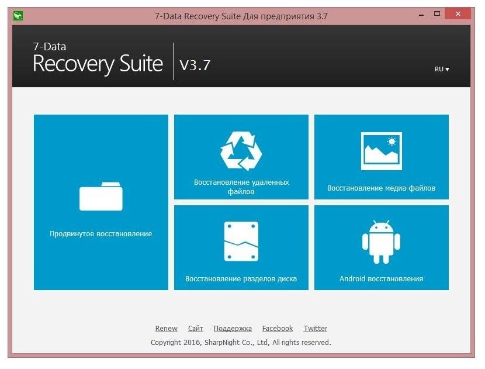Image resolution: width=485 pixels, height=369 pixels.
Task: Select 'Восстановление медиа-файлов' label
Action: pos(381,188)
